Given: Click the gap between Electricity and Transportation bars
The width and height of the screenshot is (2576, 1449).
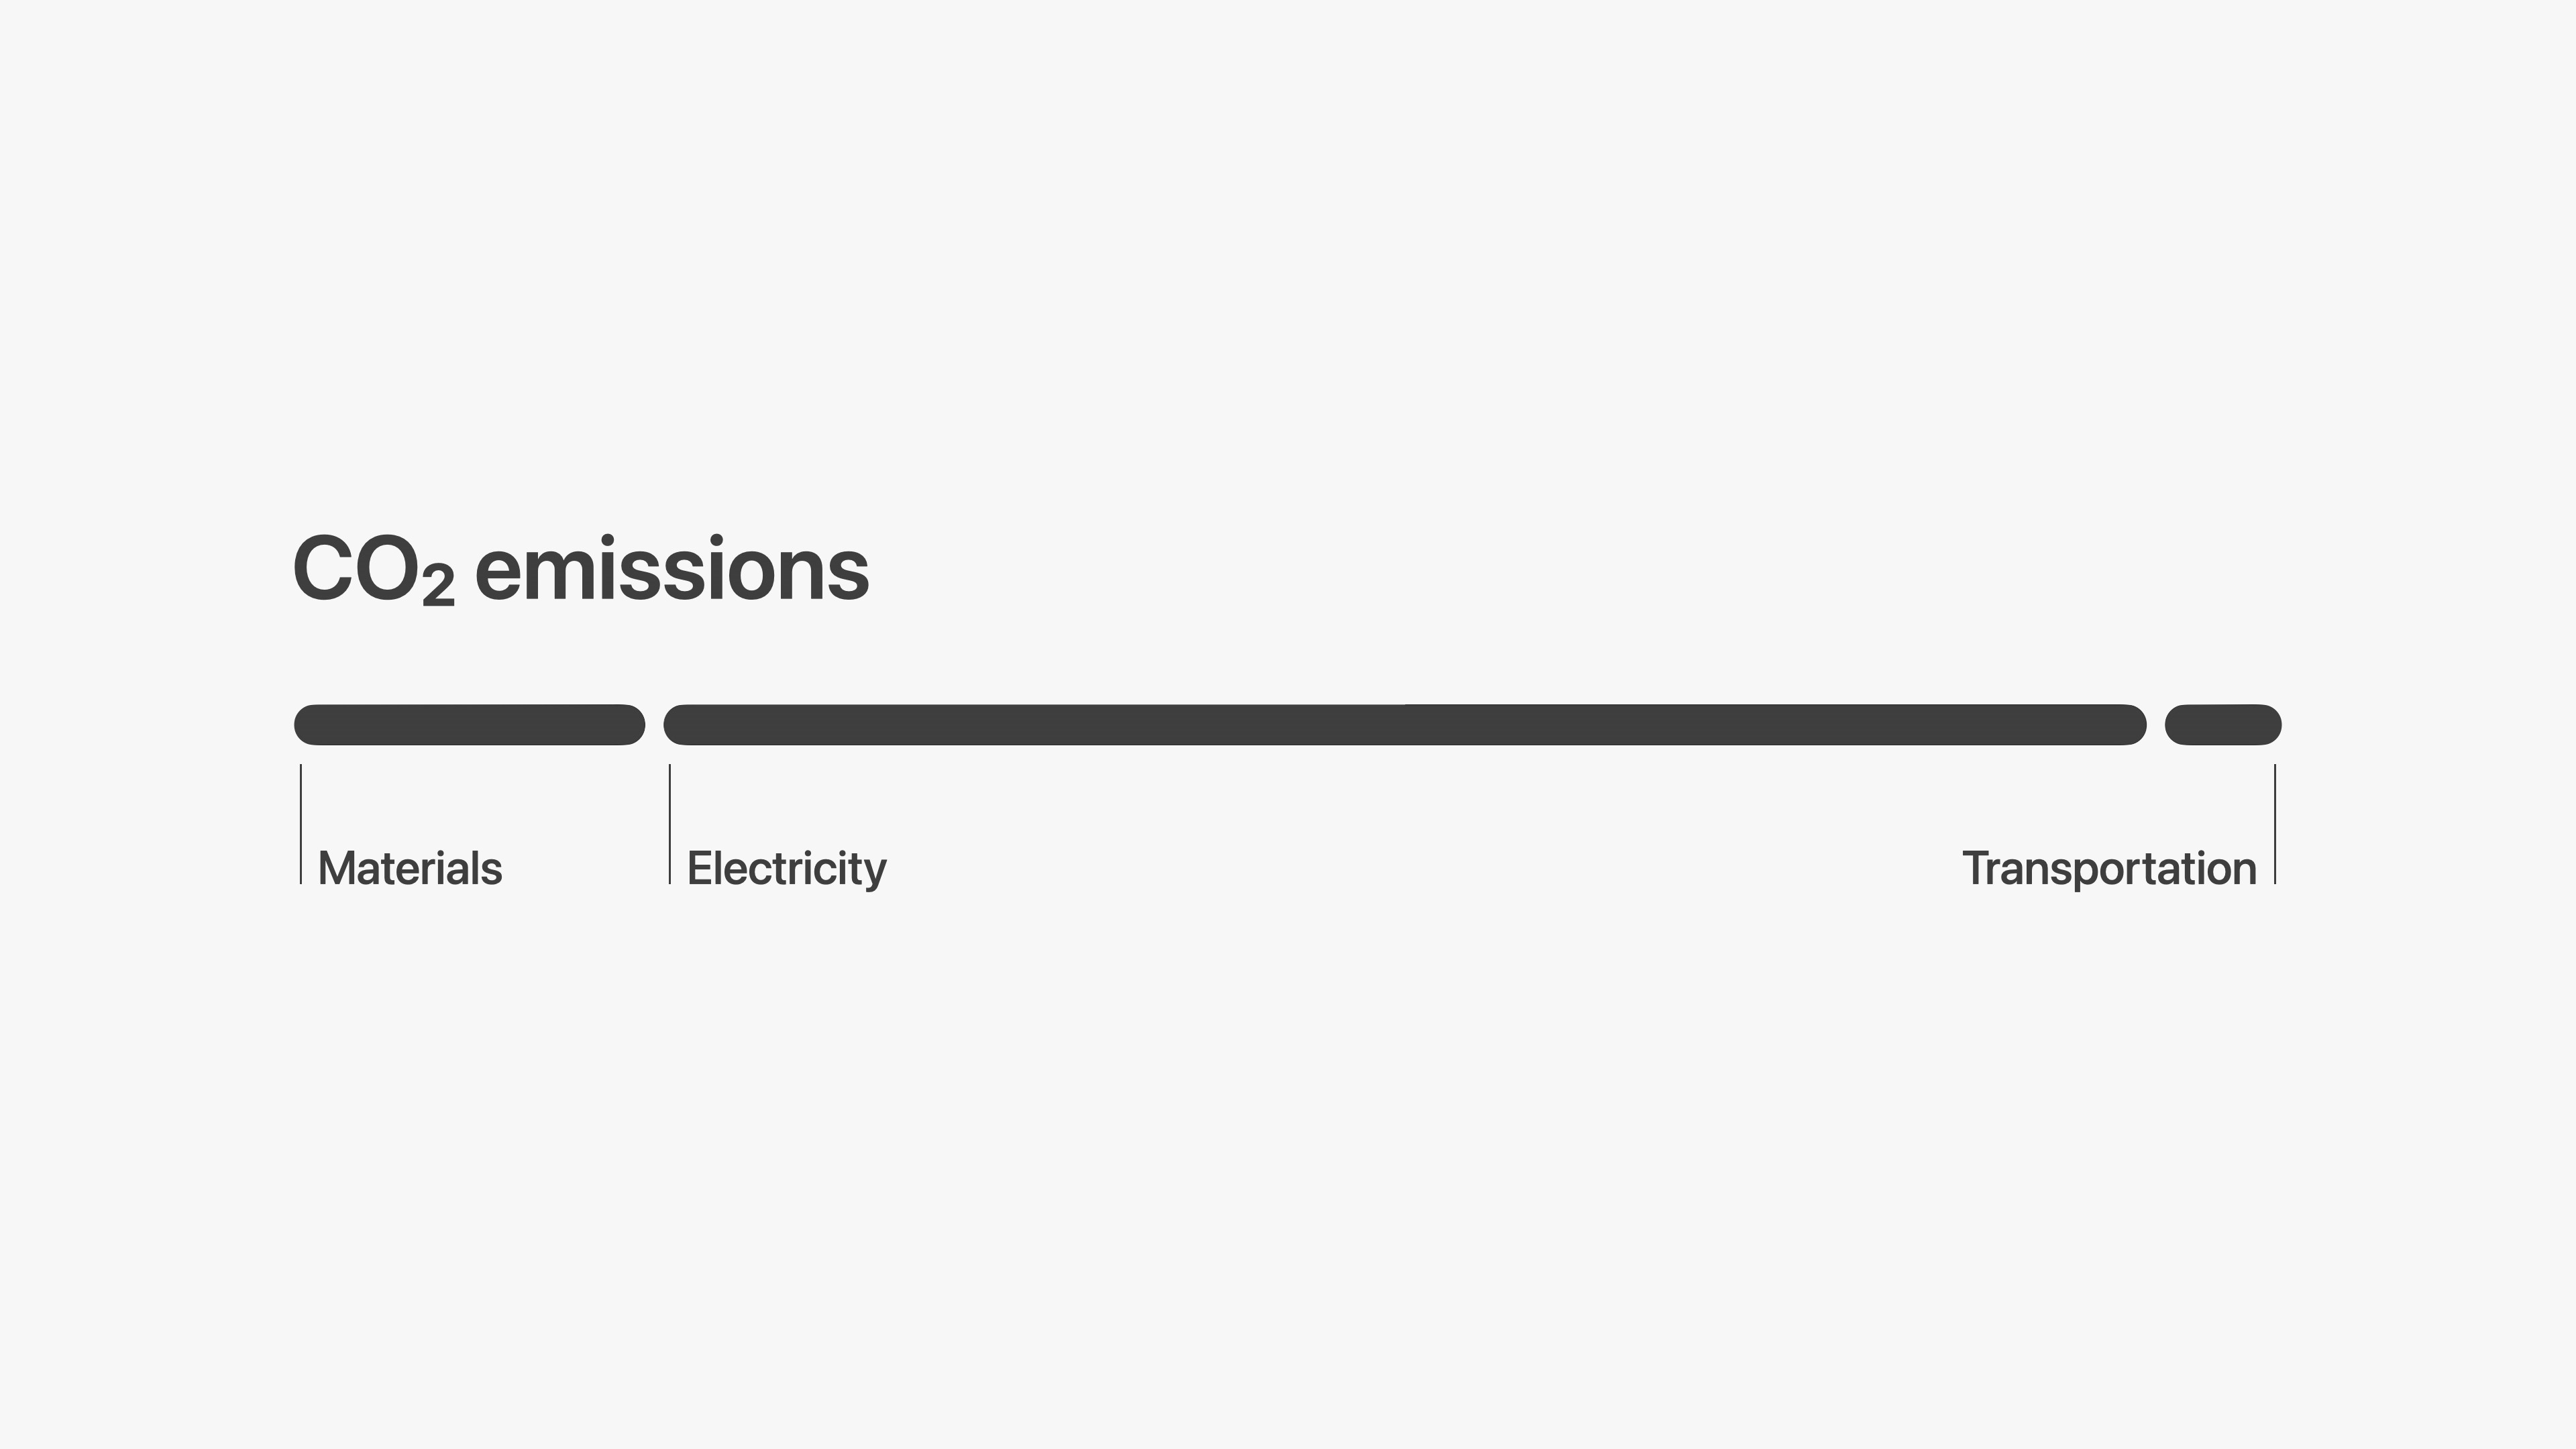Looking at the screenshot, I should coord(2156,725).
